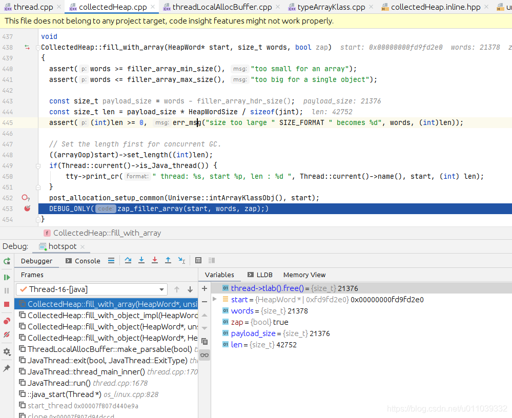
Task: Click the Run to Cursor icon
Action: coord(181,260)
